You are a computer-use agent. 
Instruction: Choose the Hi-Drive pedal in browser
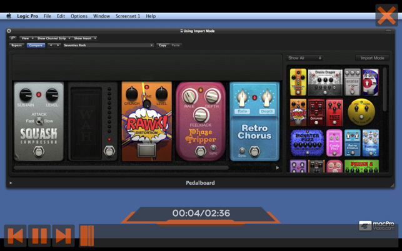(x=371, y=82)
